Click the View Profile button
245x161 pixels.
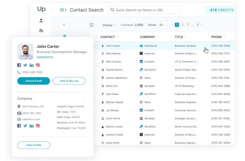pyautogui.click(x=34, y=145)
